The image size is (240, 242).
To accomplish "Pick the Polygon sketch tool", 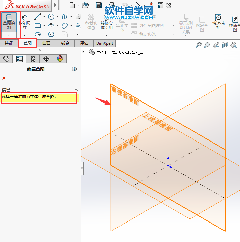I will [x=51, y=34].
